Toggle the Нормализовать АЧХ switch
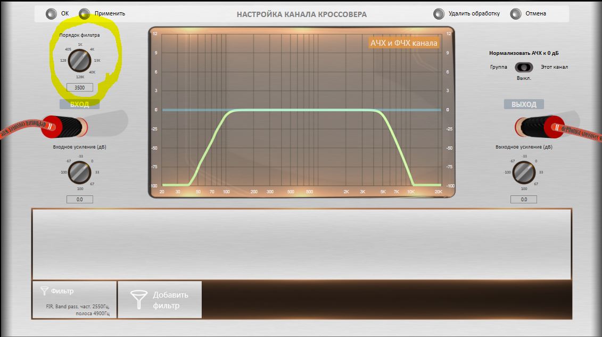This screenshot has width=602, height=337. [x=524, y=67]
